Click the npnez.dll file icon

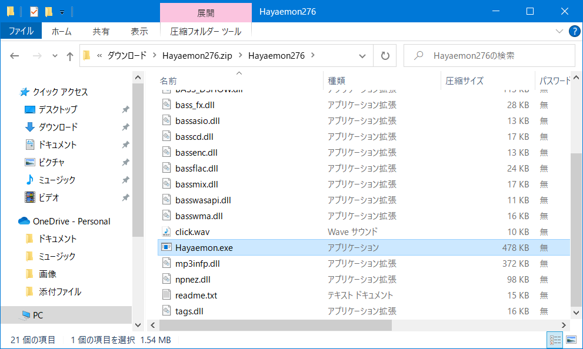(x=166, y=279)
